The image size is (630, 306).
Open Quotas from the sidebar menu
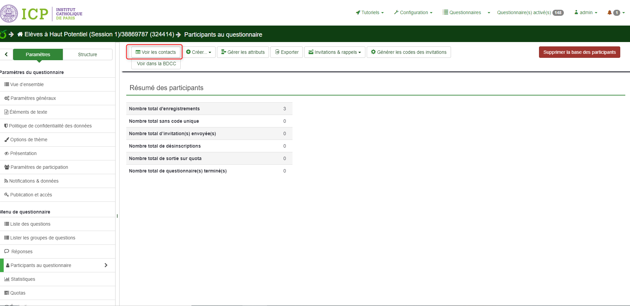tap(17, 293)
